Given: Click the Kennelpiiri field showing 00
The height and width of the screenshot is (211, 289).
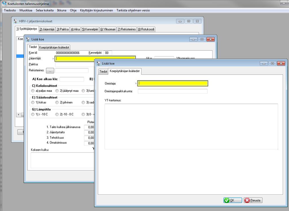Looking at the screenshot, I should pyautogui.click(x=108, y=53).
